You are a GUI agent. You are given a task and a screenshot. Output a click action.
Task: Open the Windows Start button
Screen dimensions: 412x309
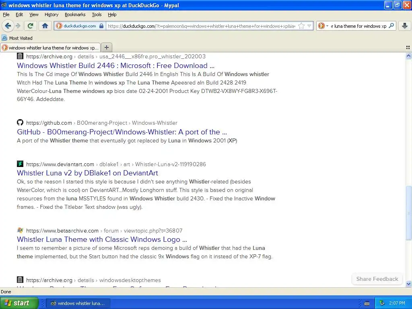19,303
